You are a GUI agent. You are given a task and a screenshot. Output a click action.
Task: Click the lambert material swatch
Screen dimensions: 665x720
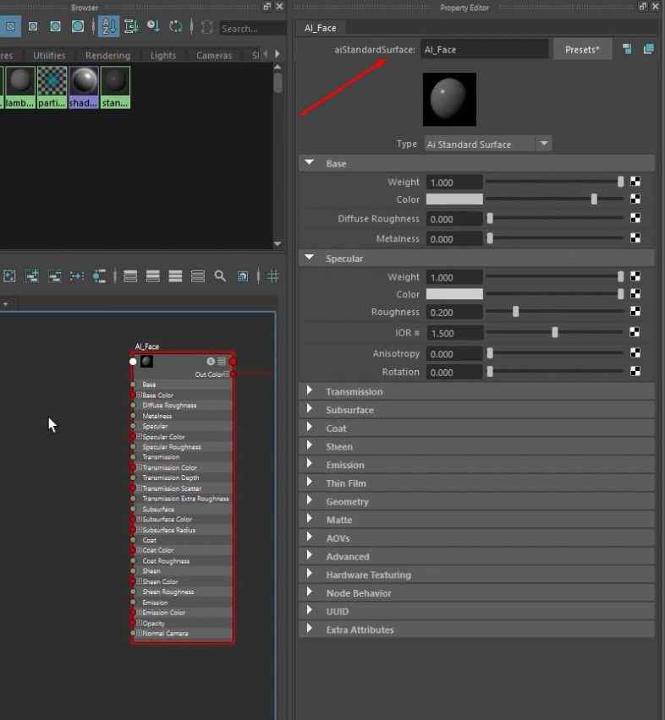(20, 87)
